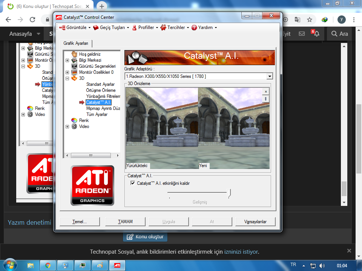Viewport: 362px width, 271px height.
Task: Open the Profiller menu
Action: pyautogui.click(x=145, y=27)
